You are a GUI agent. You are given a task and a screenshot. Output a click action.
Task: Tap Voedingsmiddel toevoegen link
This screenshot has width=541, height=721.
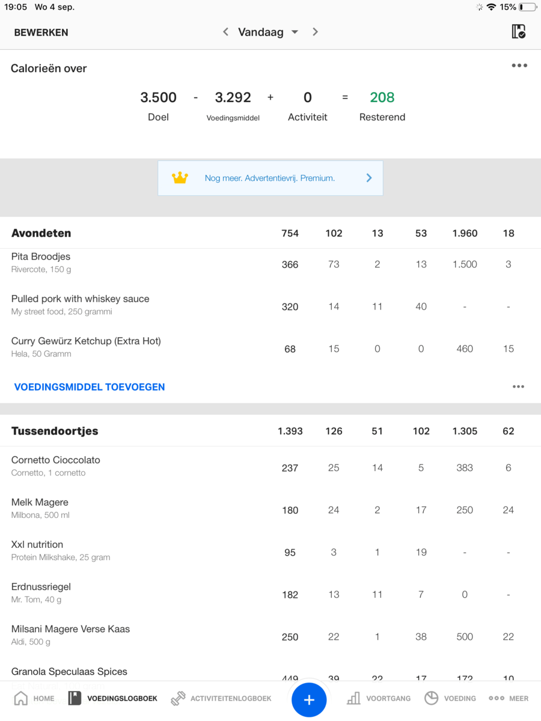pos(90,388)
